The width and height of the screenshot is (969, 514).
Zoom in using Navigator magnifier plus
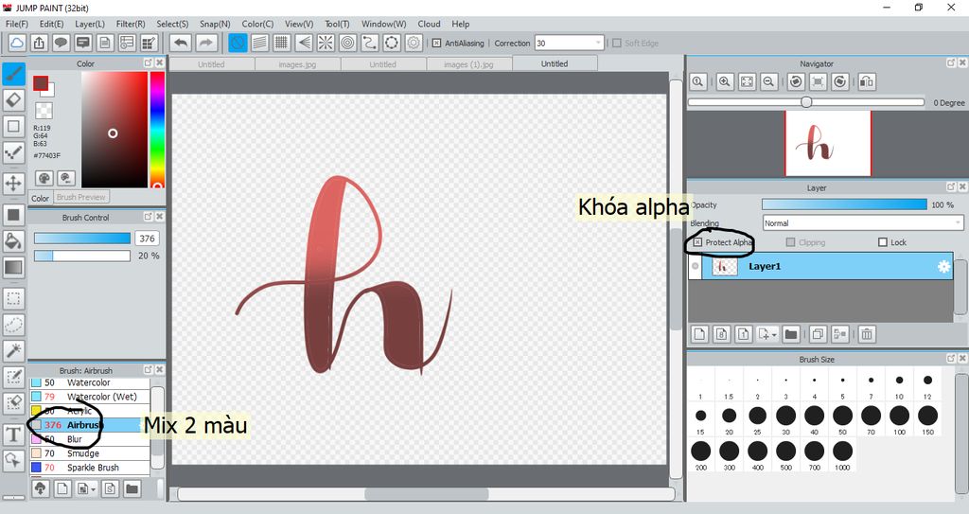(x=725, y=81)
